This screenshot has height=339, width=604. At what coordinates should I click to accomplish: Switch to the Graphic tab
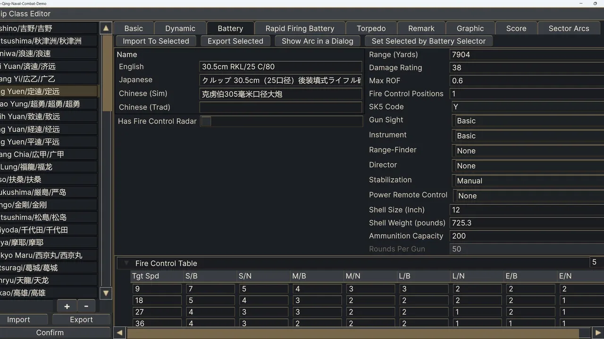coord(470,28)
